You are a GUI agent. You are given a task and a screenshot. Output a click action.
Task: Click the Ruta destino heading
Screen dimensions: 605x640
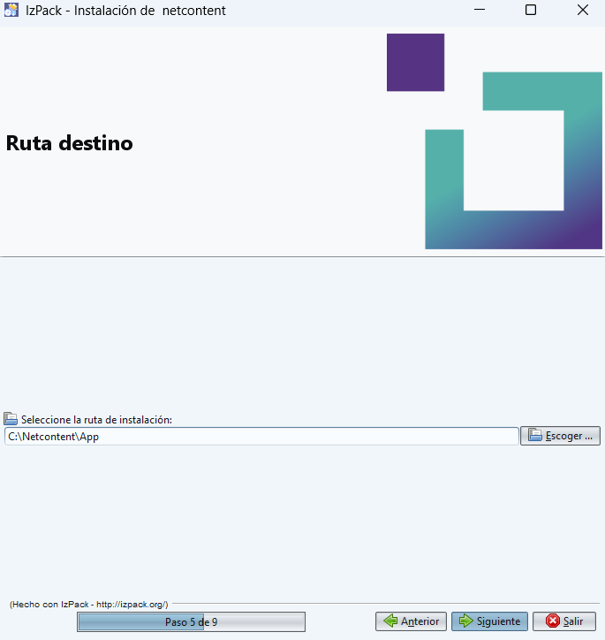click(70, 142)
